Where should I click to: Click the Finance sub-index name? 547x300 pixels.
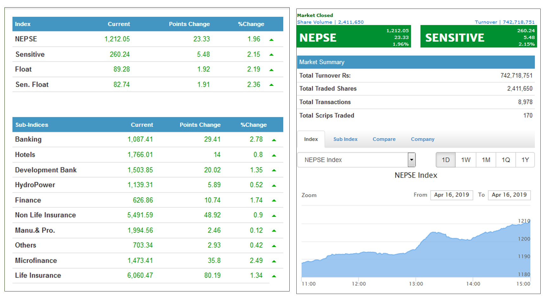coord(28,200)
